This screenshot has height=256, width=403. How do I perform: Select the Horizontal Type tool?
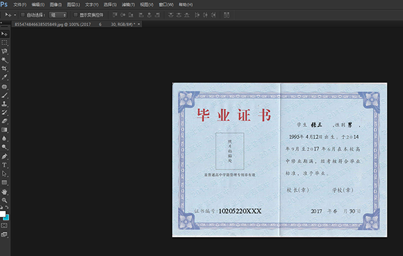coord(5,165)
